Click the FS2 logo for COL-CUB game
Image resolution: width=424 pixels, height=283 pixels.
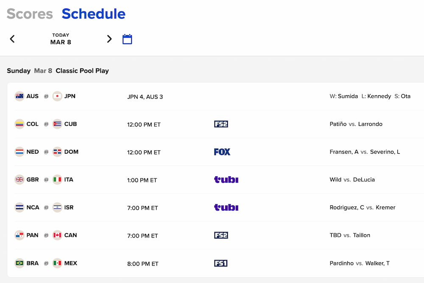pos(221,124)
